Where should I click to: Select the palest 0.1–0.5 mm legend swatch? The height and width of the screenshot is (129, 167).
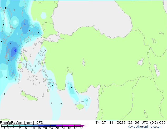4,126
